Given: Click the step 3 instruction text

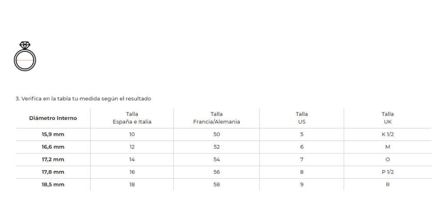Looking at the screenshot, I should coord(83,99).
